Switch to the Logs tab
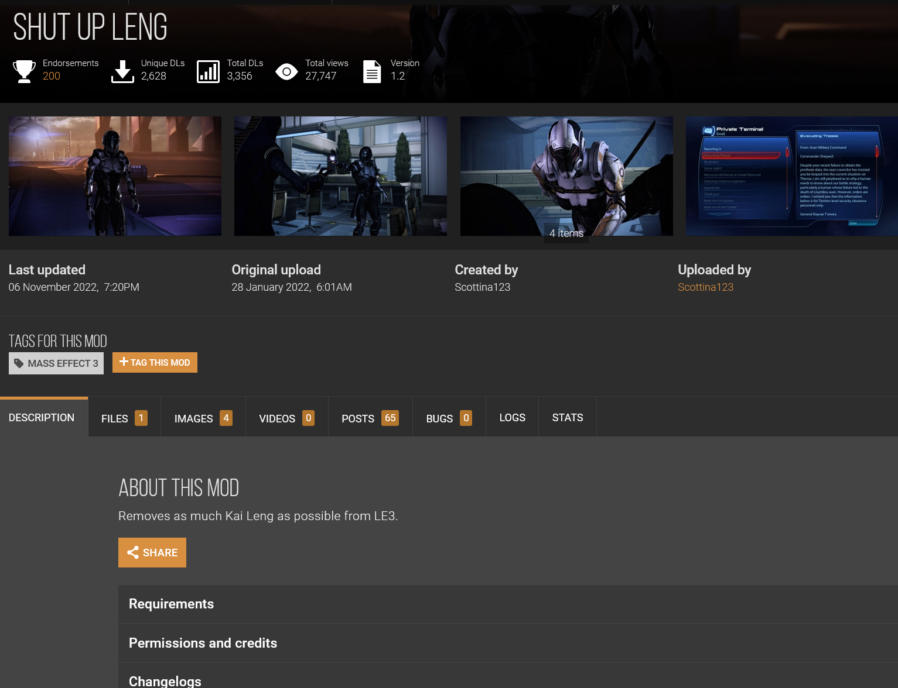Viewport: 898px width, 688px height. [513, 417]
